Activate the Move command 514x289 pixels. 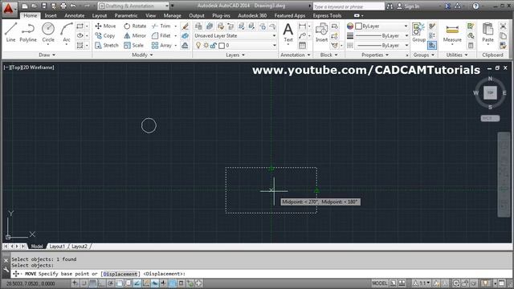coord(105,26)
